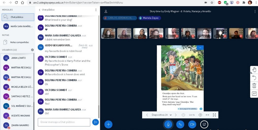258x130 pixels.
Task: Select the hand pan tool in whiteboard toolbar
Action: click(x=254, y=70)
